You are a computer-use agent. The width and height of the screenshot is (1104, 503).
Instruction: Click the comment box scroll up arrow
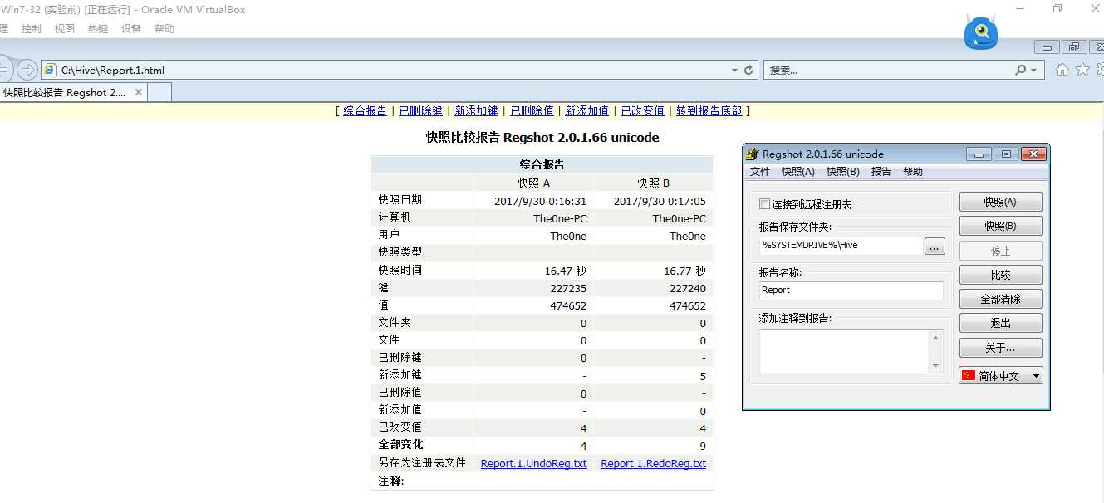pyautogui.click(x=935, y=337)
